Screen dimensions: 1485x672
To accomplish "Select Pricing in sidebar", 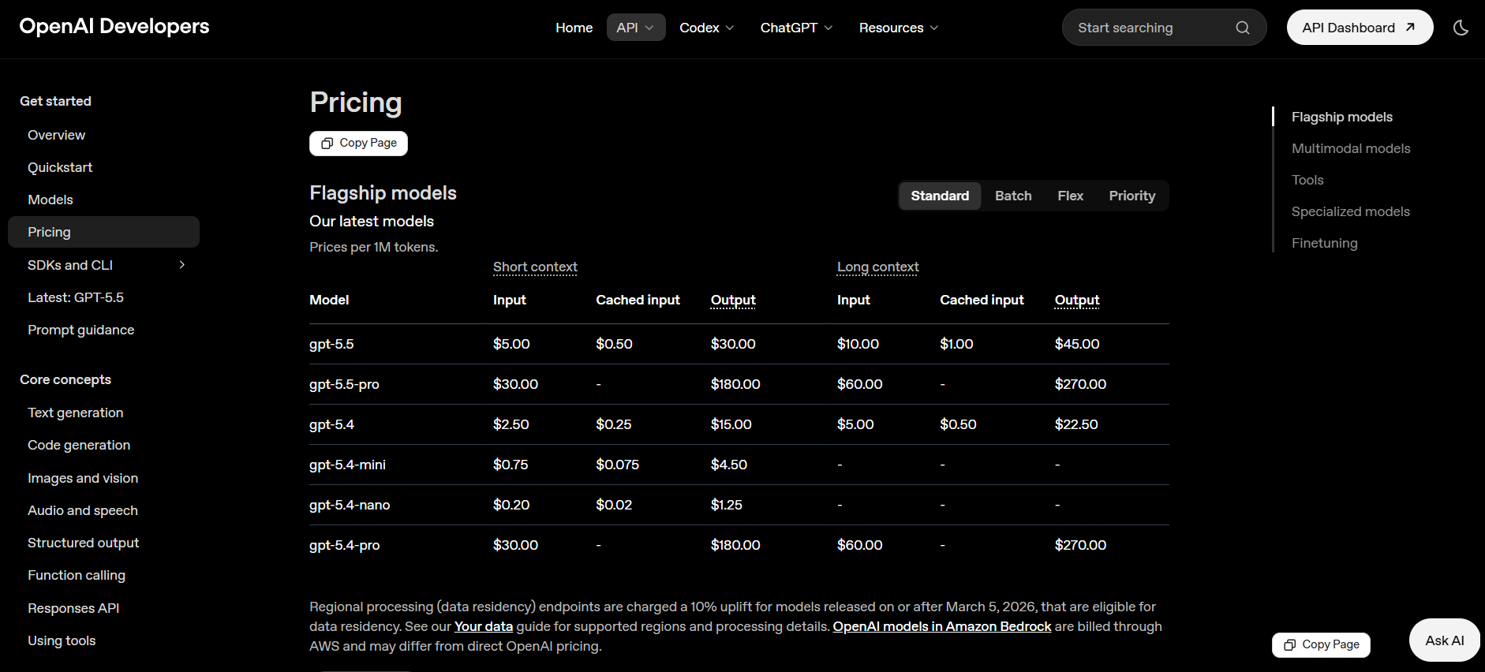I will [103, 232].
